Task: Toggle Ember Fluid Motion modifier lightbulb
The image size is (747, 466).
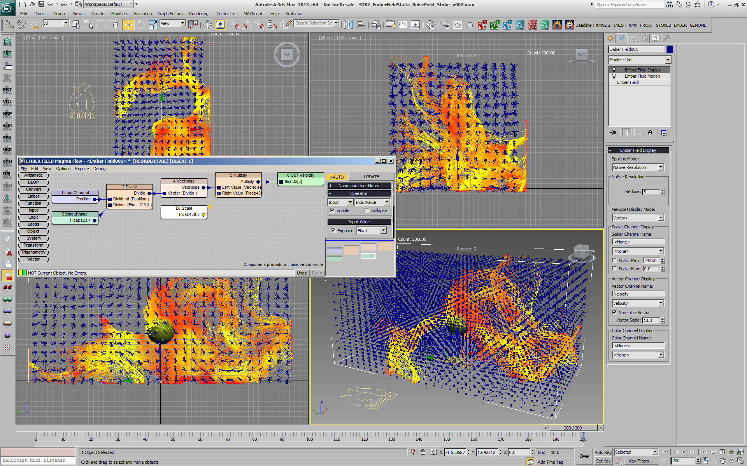Action: [x=614, y=76]
